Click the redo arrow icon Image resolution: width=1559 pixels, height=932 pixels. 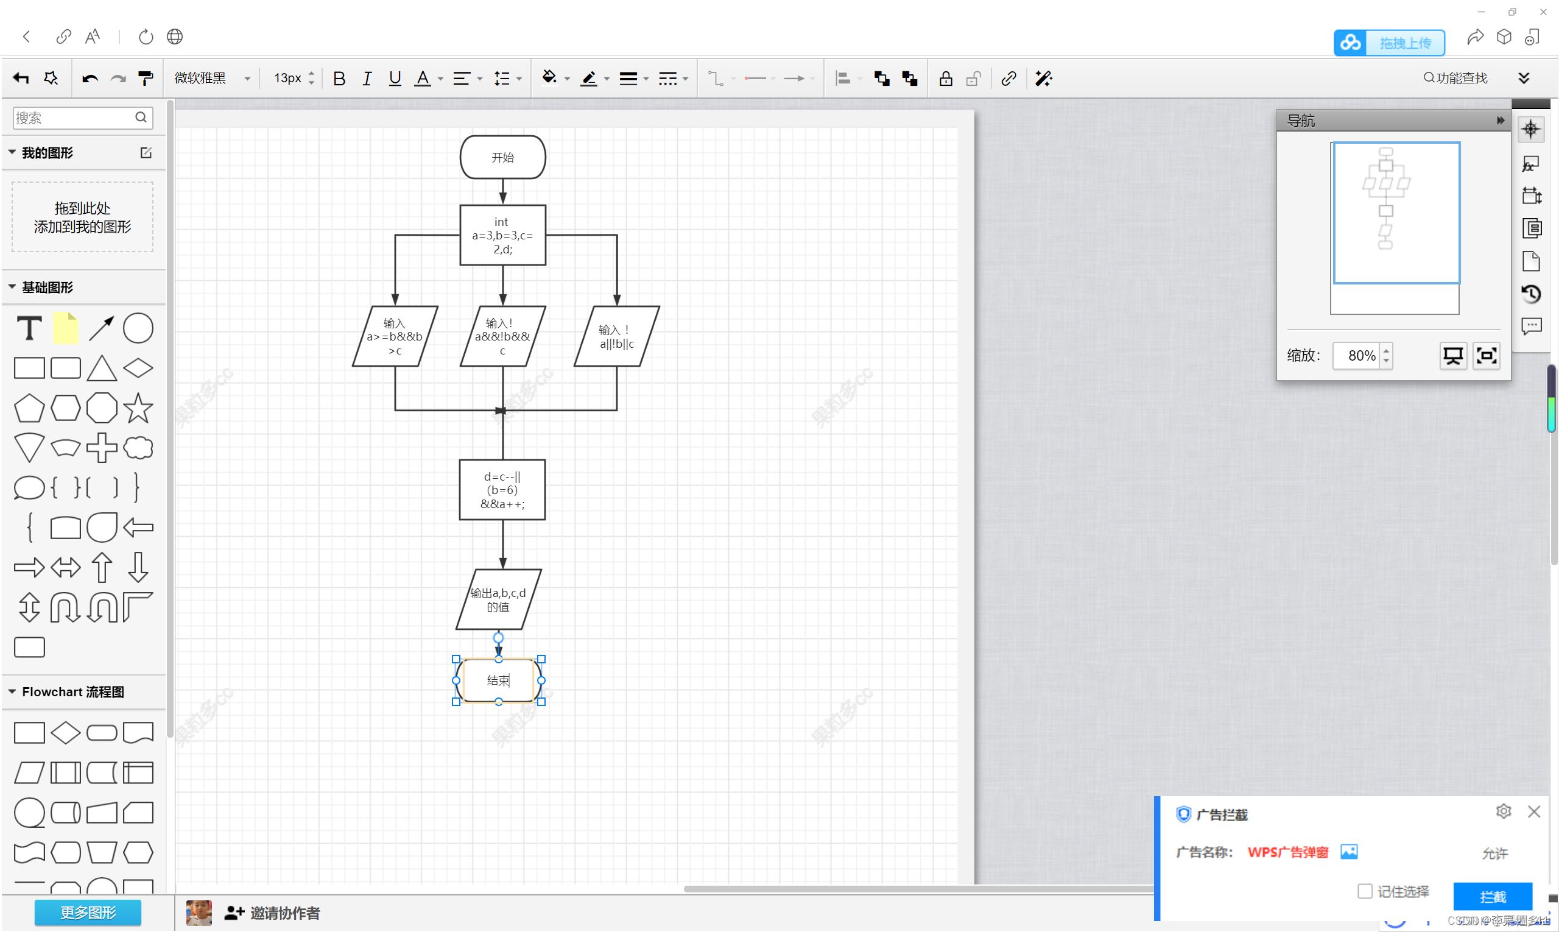point(118,79)
